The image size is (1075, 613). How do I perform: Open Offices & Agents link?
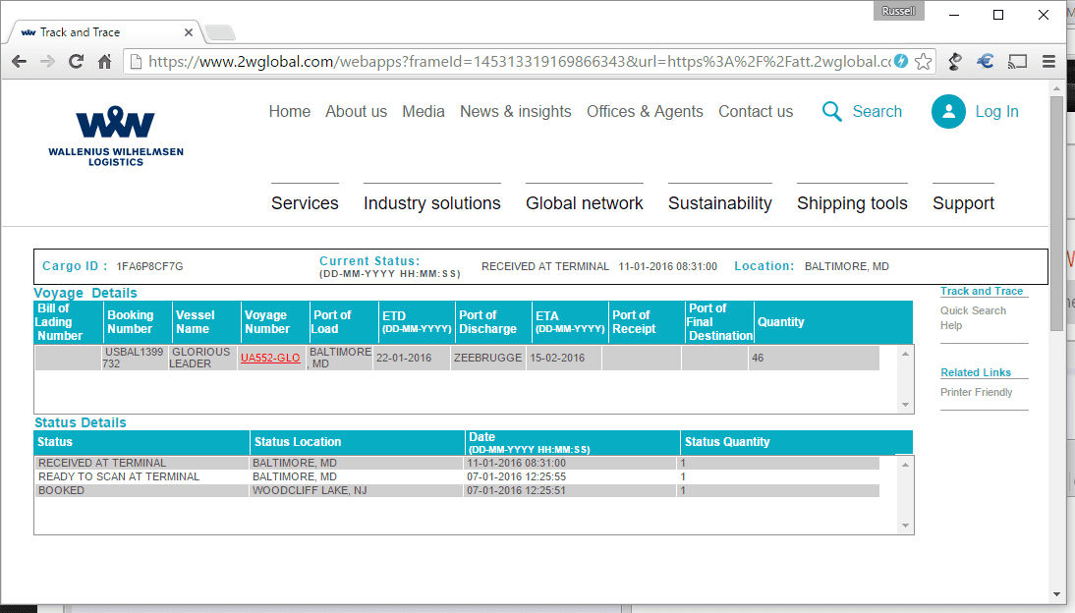tap(646, 111)
